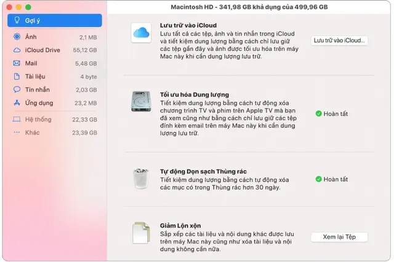Click the 22,33 GB size value
394x262 pixels.
tap(85, 120)
